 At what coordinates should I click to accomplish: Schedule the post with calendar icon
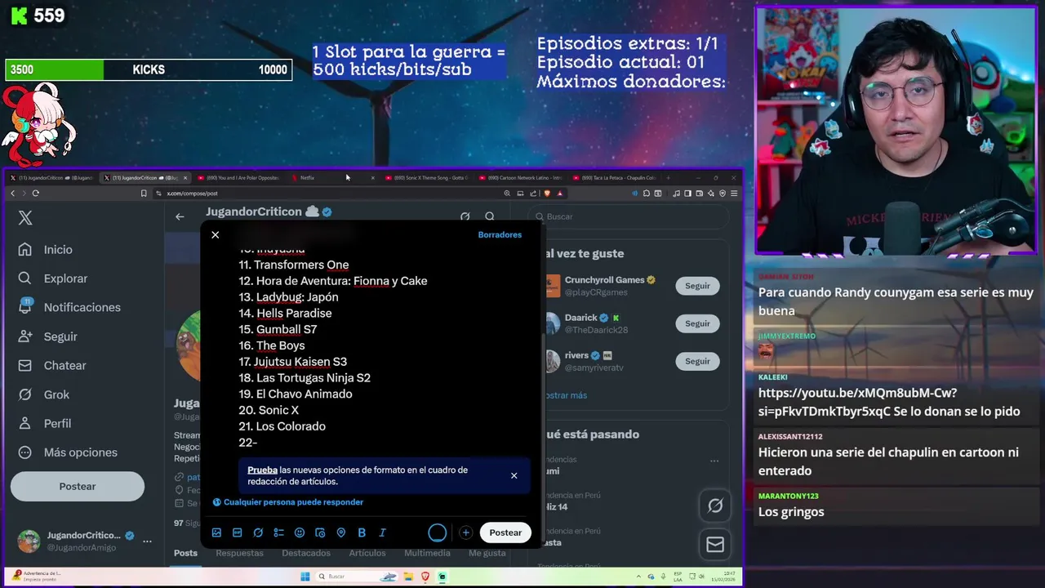click(x=320, y=532)
